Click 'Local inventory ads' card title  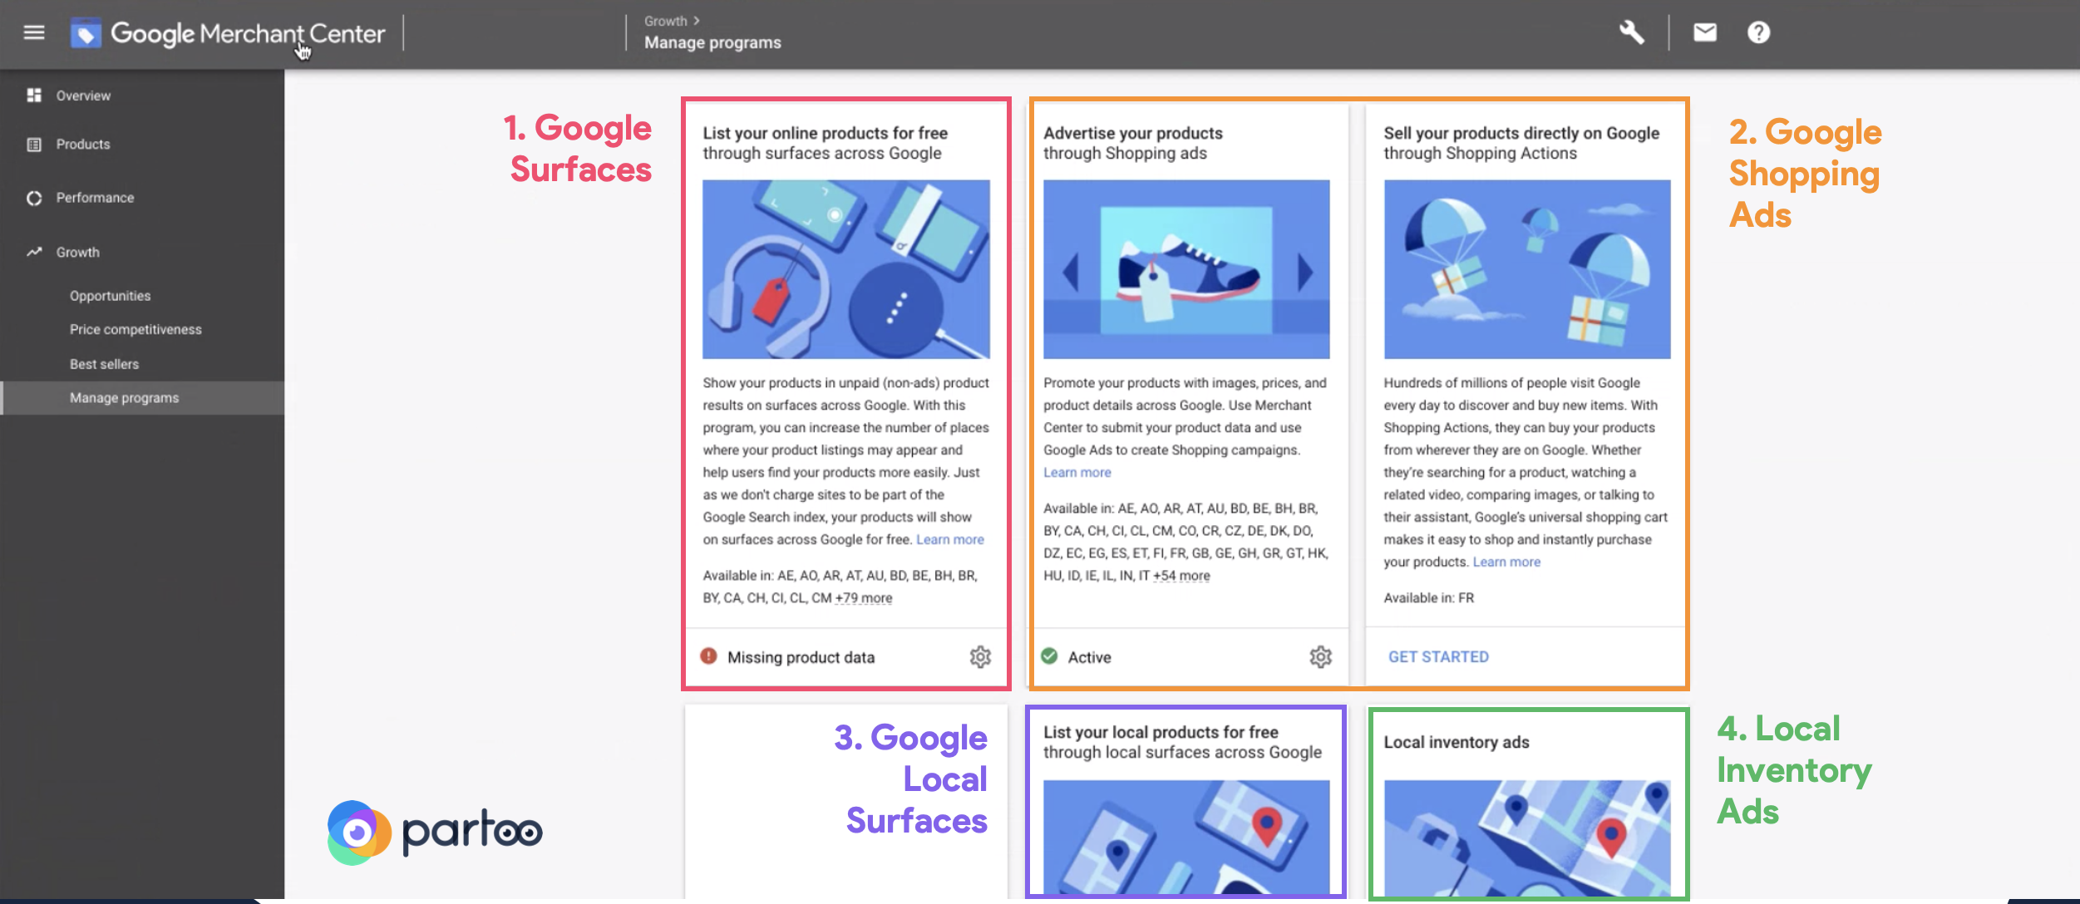click(1456, 742)
